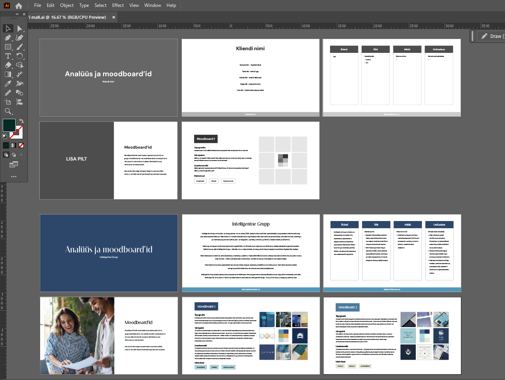Click the Moodboard 2 artboard
This screenshot has width=505, height=380.
[392, 336]
